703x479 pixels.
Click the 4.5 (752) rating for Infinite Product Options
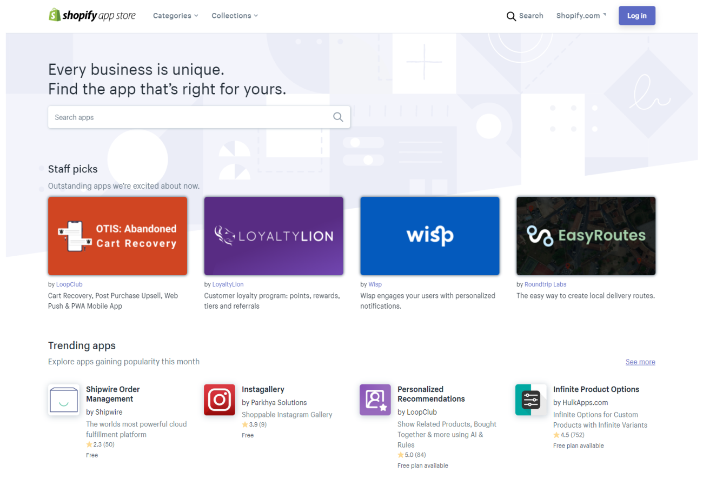(569, 435)
